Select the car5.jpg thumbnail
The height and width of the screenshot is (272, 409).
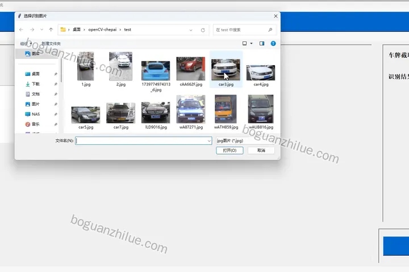tap(86, 115)
